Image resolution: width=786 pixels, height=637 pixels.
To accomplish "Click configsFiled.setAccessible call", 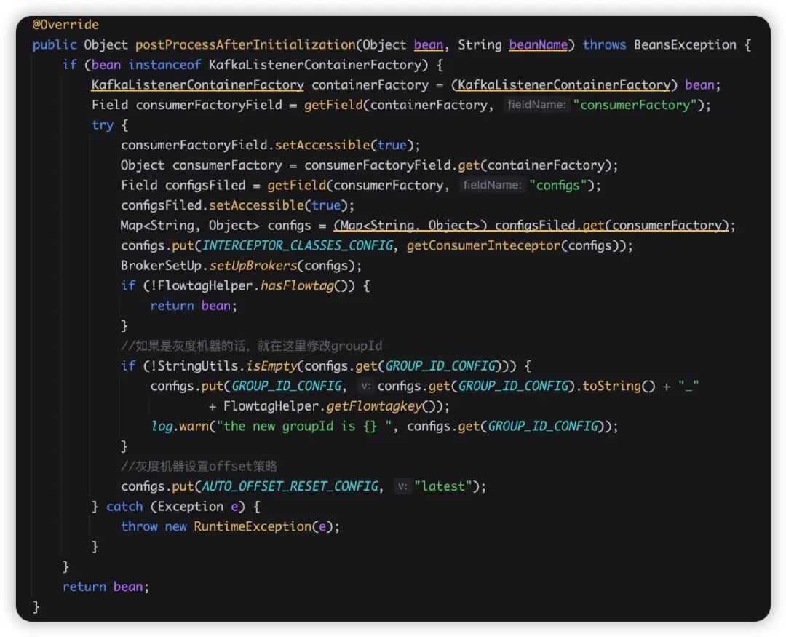I will click(x=237, y=205).
